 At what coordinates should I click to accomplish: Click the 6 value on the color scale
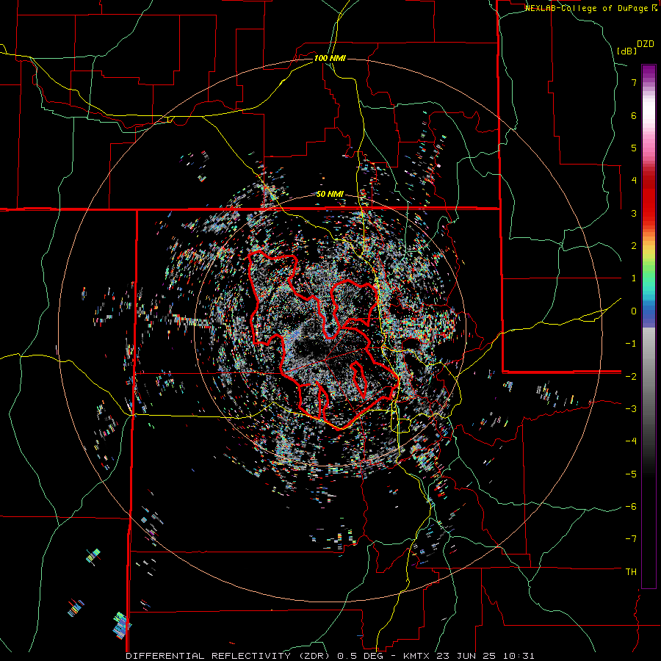(x=634, y=115)
